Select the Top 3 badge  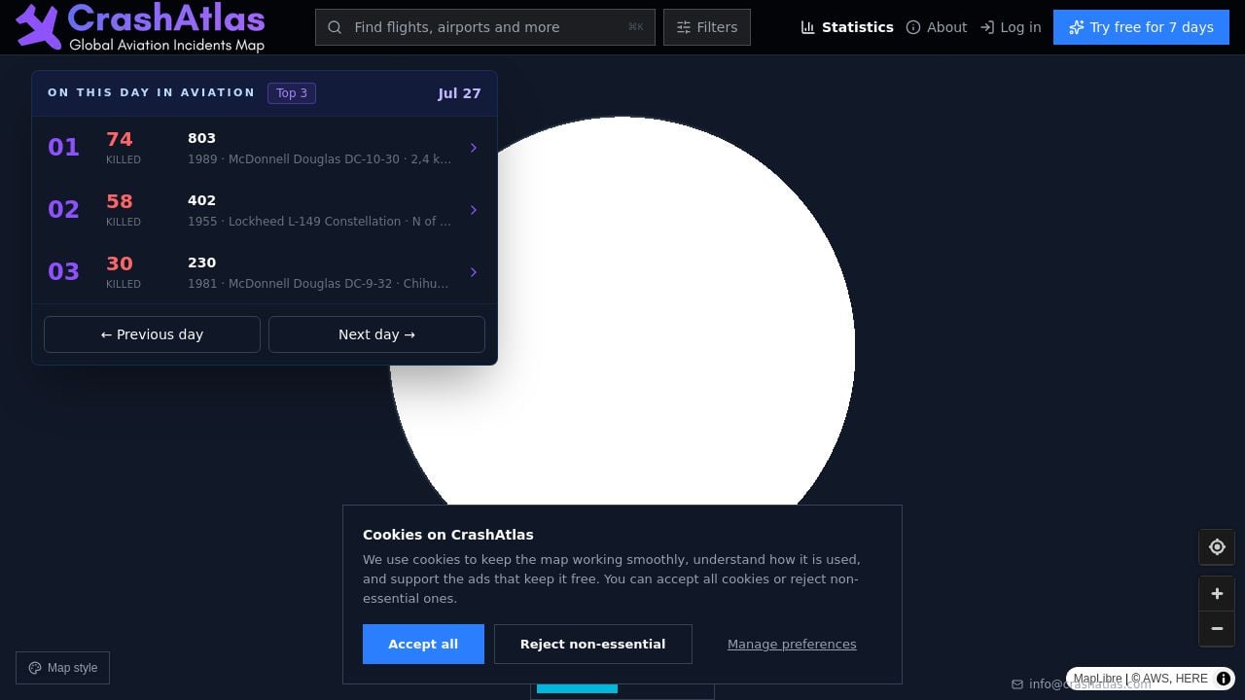tap(292, 93)
